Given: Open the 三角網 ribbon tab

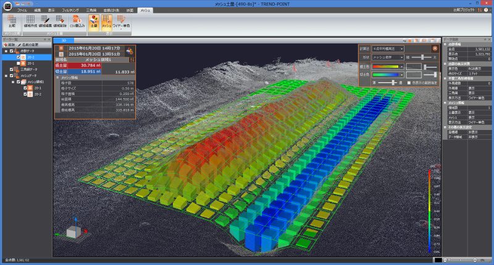Looking at the screenshot, I should tap(91, 10).
